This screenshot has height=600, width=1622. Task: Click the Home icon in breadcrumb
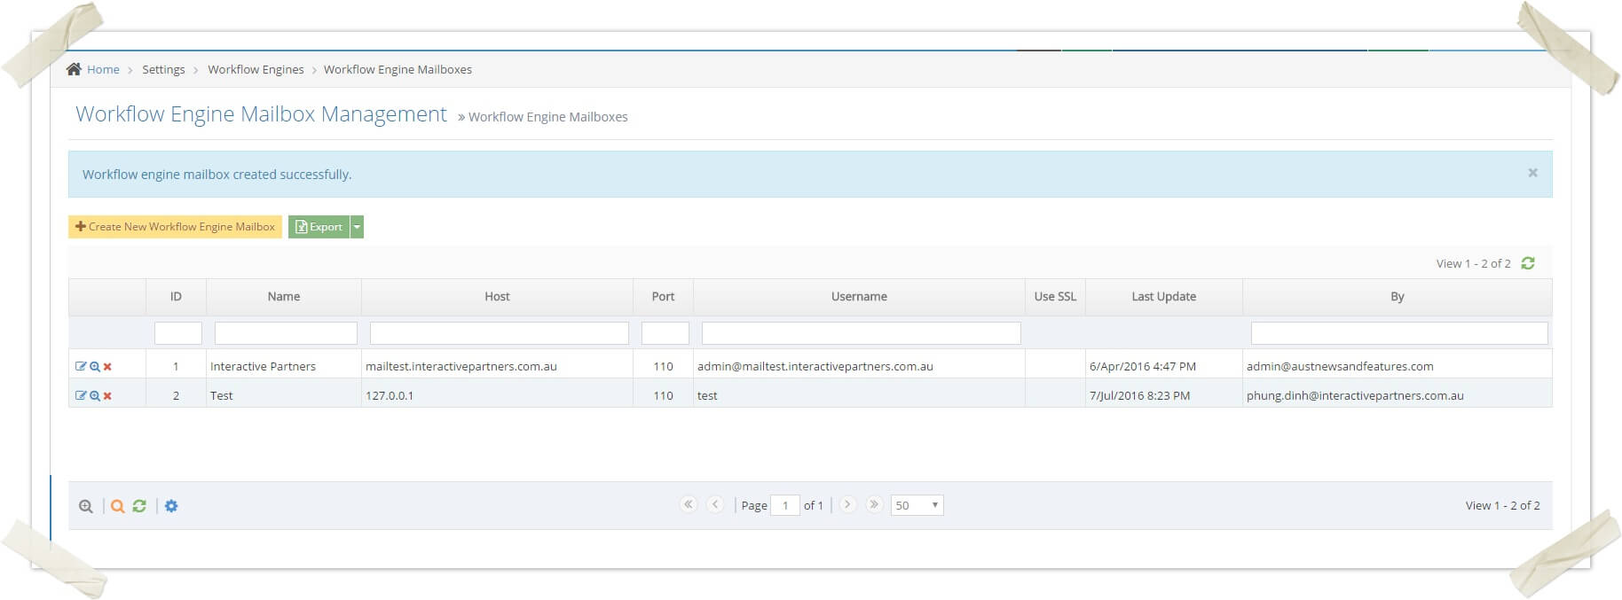tap(74, 69)
